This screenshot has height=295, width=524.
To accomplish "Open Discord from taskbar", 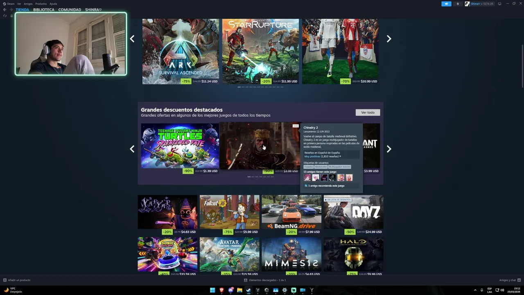I will pos(230,290).
